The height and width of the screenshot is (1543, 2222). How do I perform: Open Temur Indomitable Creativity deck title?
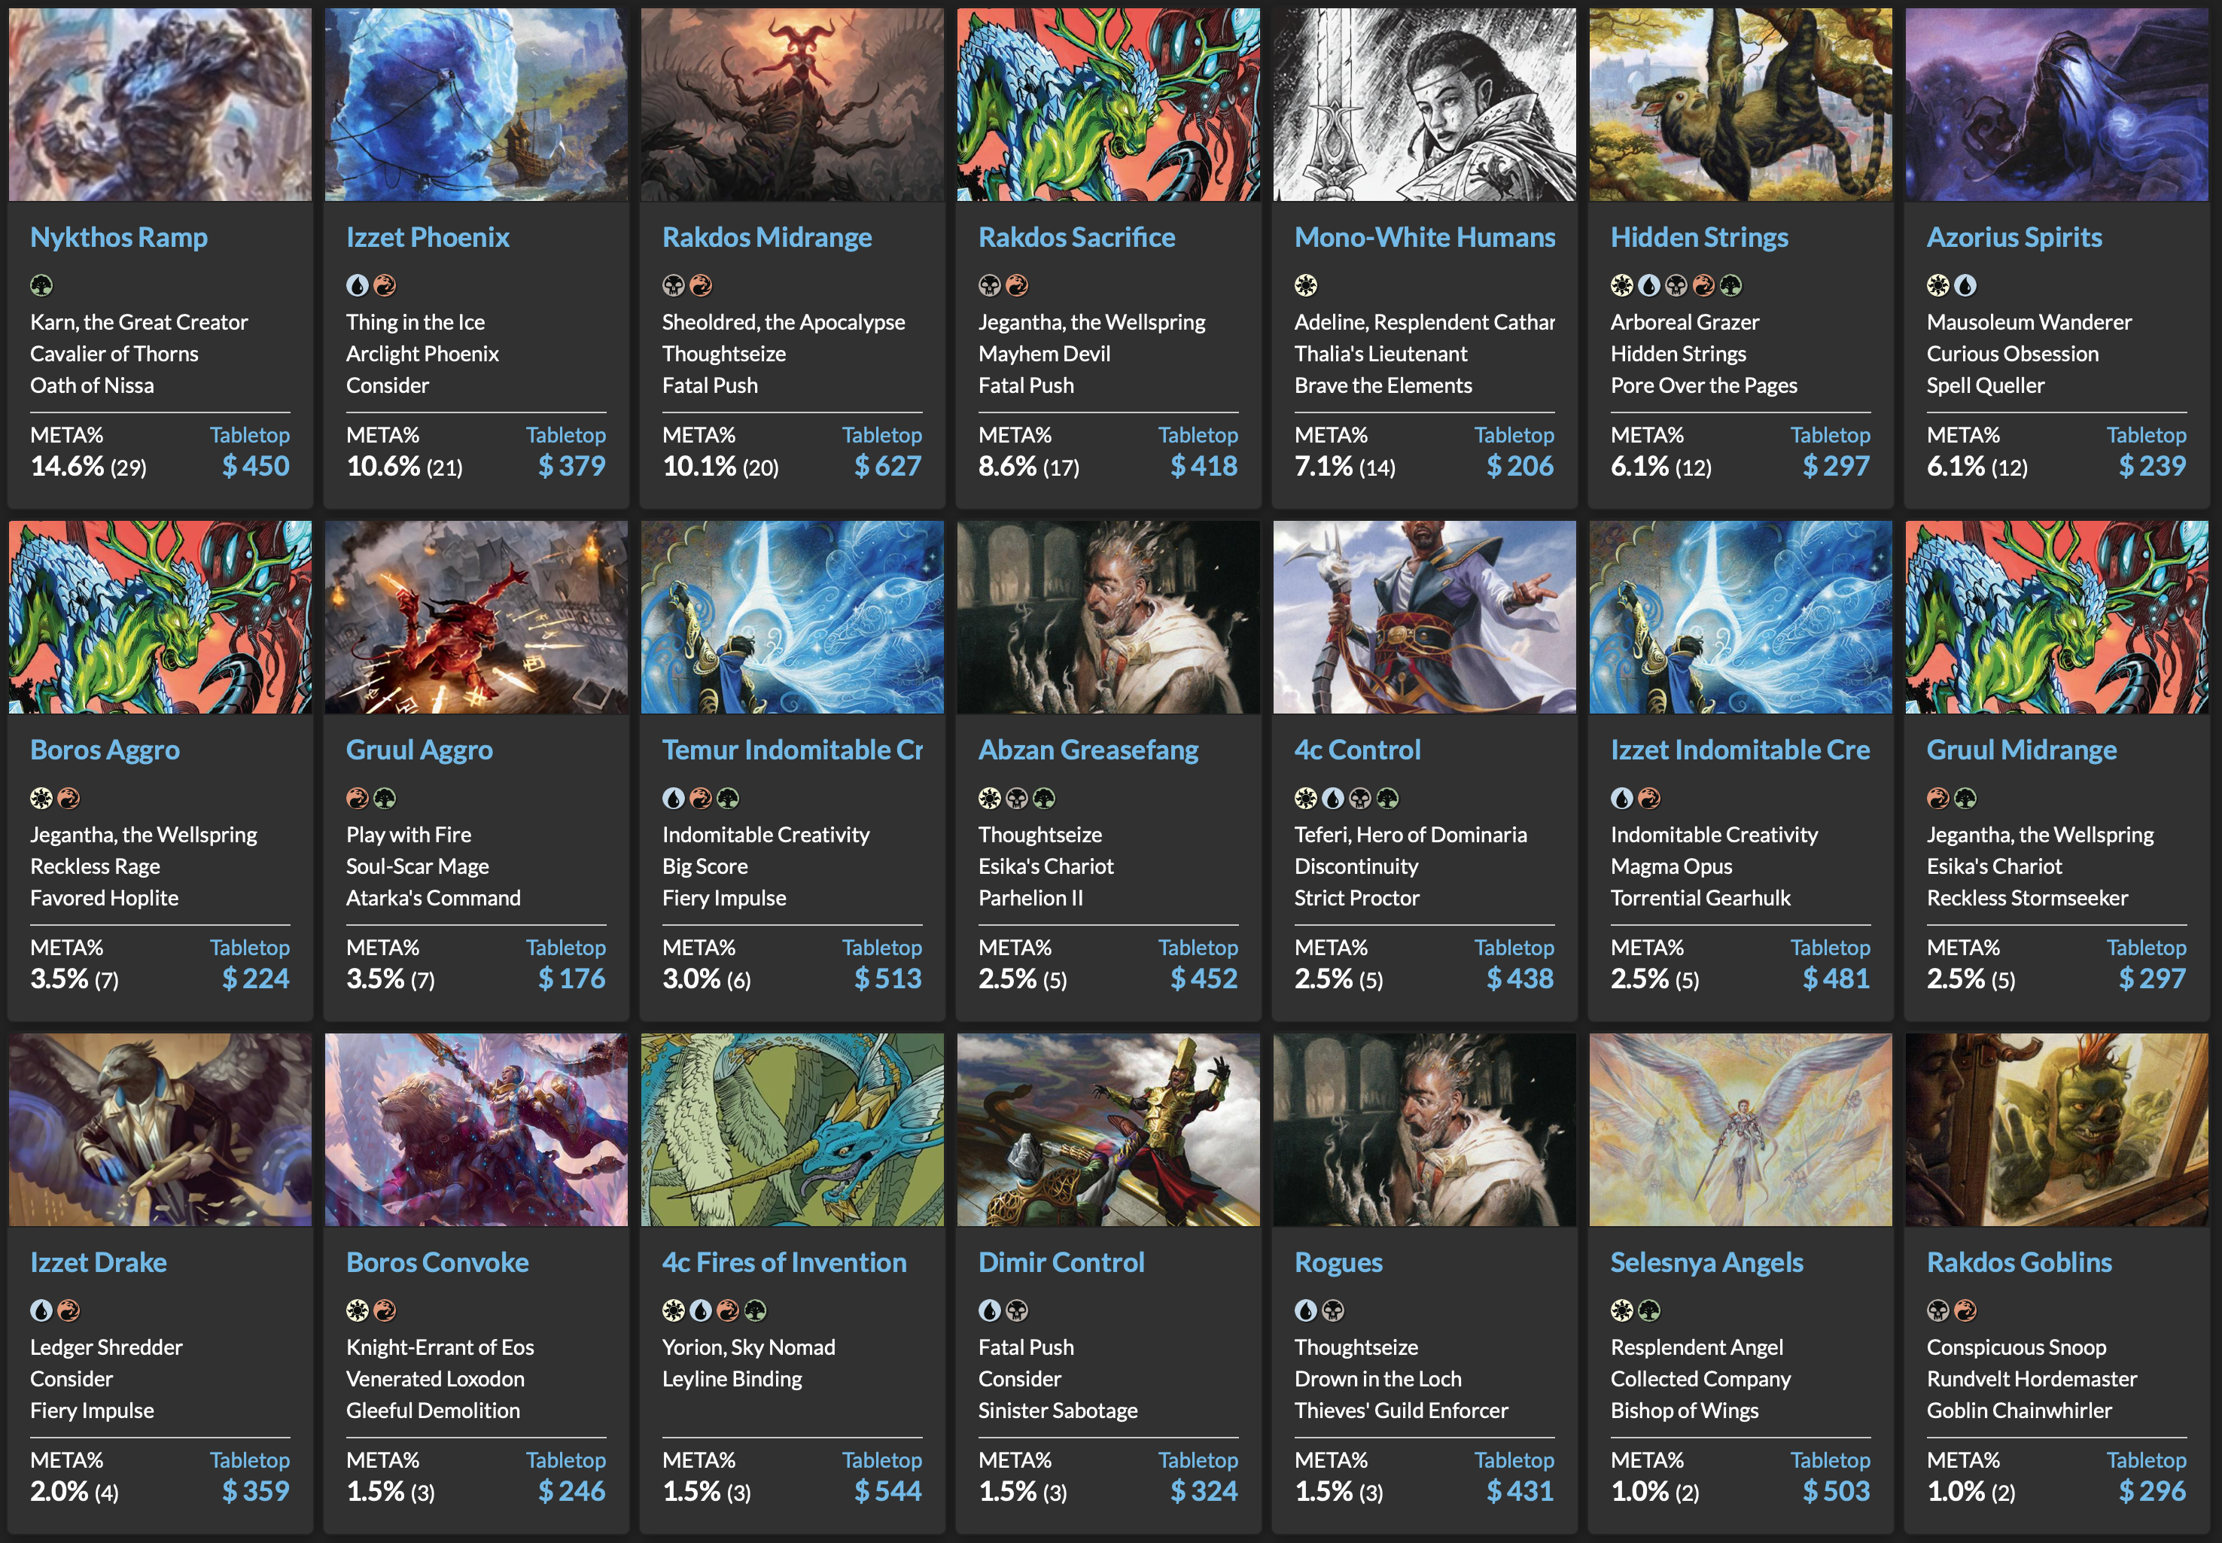792,749
